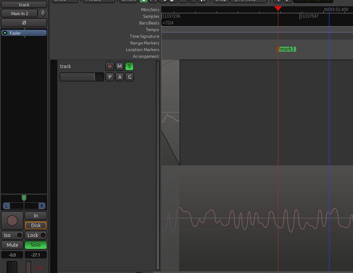Screen dimensions: 353x273
Task: Click the mark3 location marker
Action: (287, 49)
